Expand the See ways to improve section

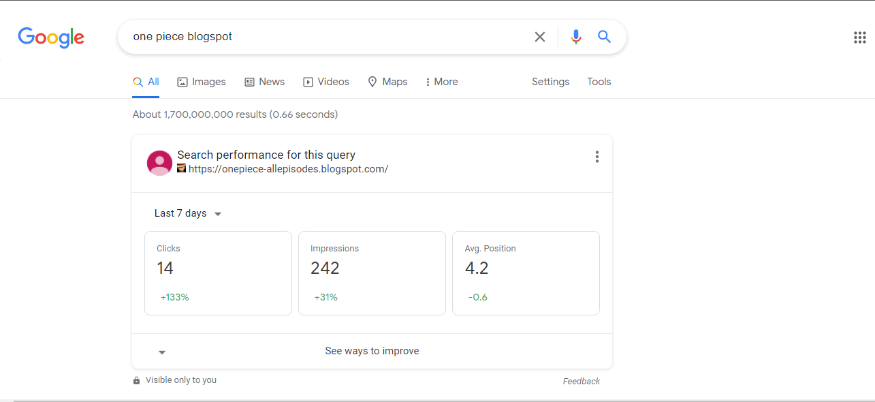372,350
